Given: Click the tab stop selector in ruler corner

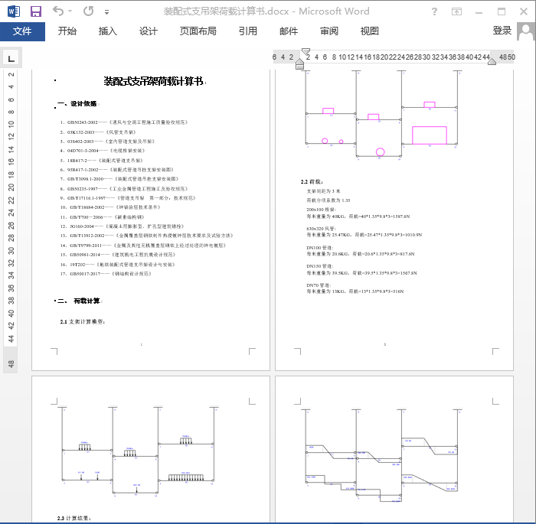Looking at the screenshot, I should (11, 58).
